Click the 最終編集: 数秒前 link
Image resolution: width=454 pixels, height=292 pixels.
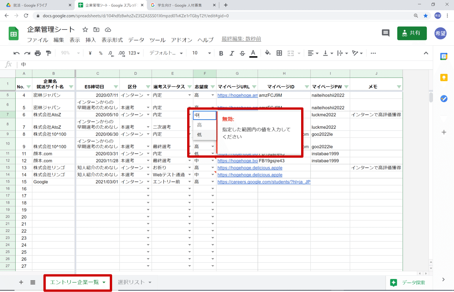point(241,39)
